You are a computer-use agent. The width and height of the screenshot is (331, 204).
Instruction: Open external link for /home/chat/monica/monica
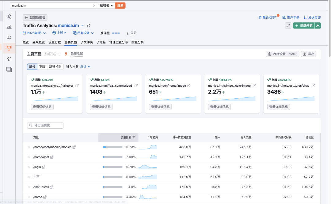[74, 147]
